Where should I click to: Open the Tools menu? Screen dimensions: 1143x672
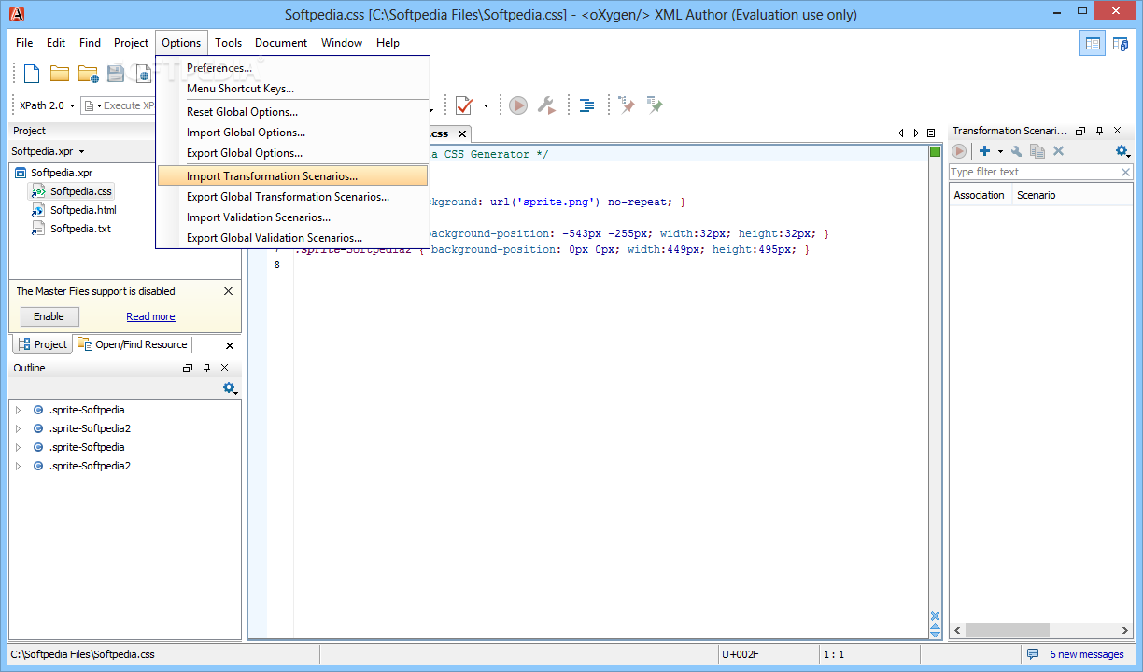(228, 43)
